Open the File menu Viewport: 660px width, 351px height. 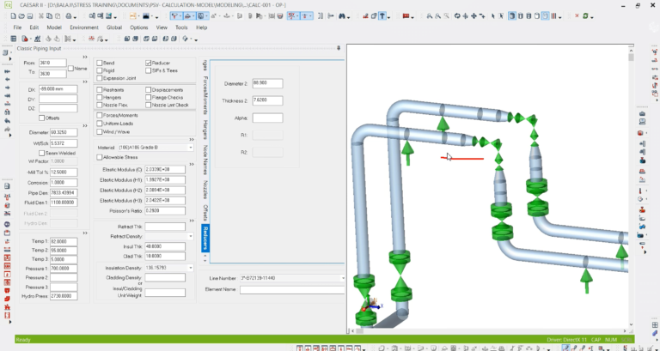(17, 27)
